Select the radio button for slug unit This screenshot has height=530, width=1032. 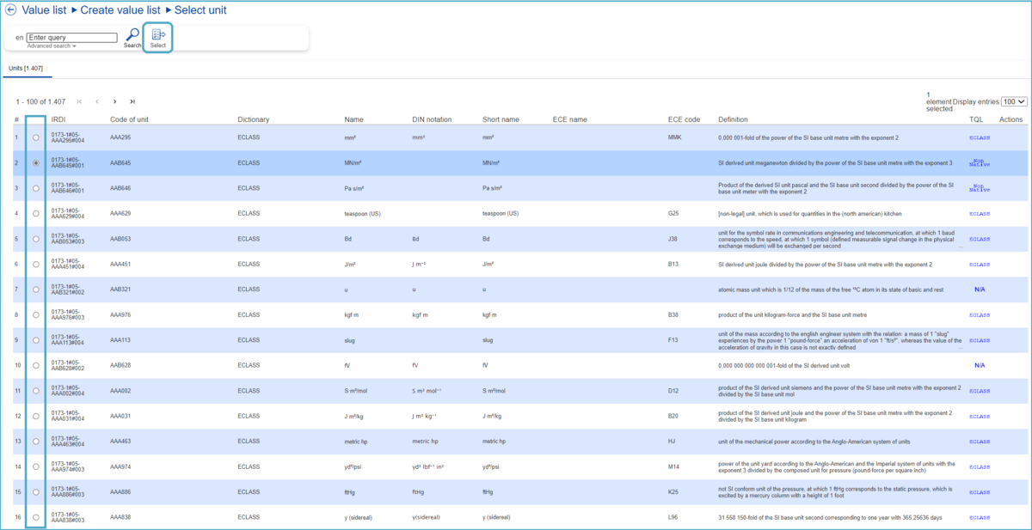[x=35, y=340]
